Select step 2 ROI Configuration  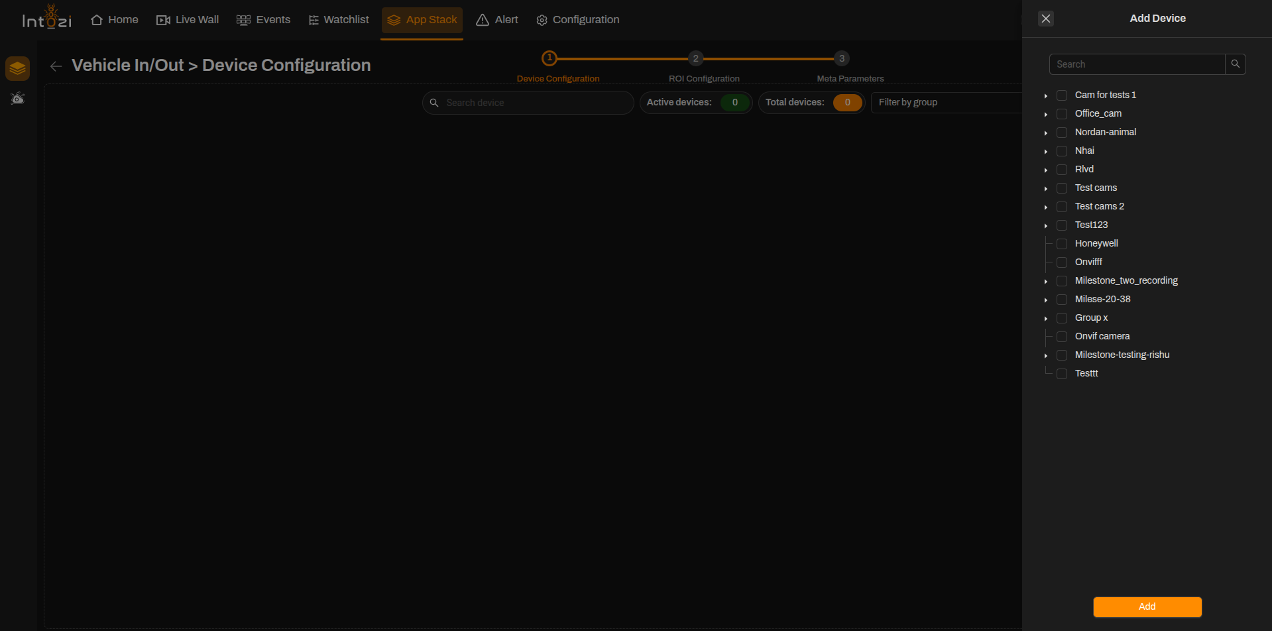click(695, 58)
